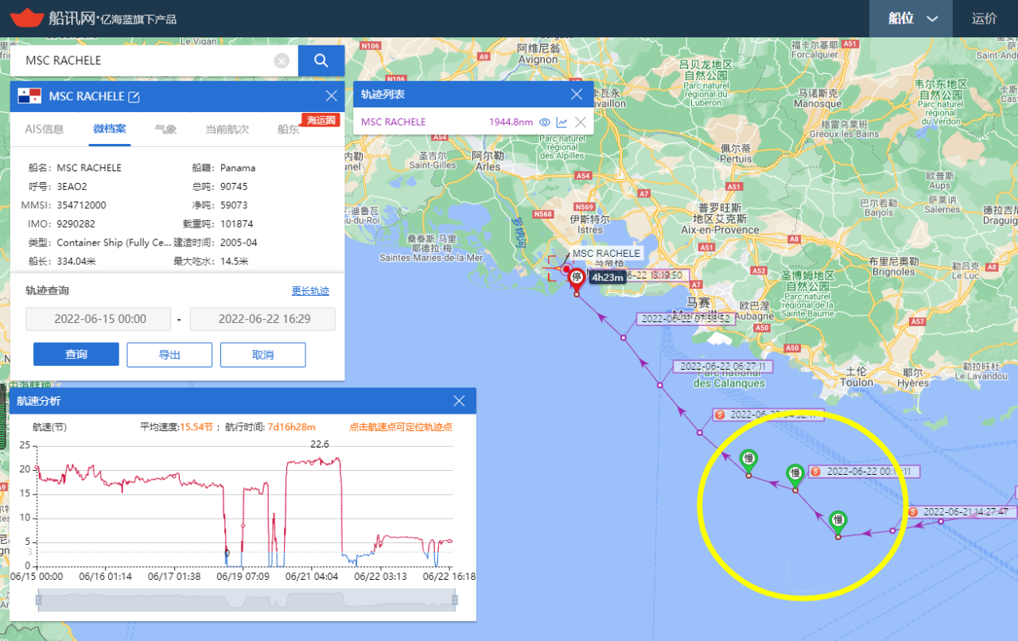
Task: Open the 更长轨迹 link
Action: pyautogui.click(x=310, y=291)
